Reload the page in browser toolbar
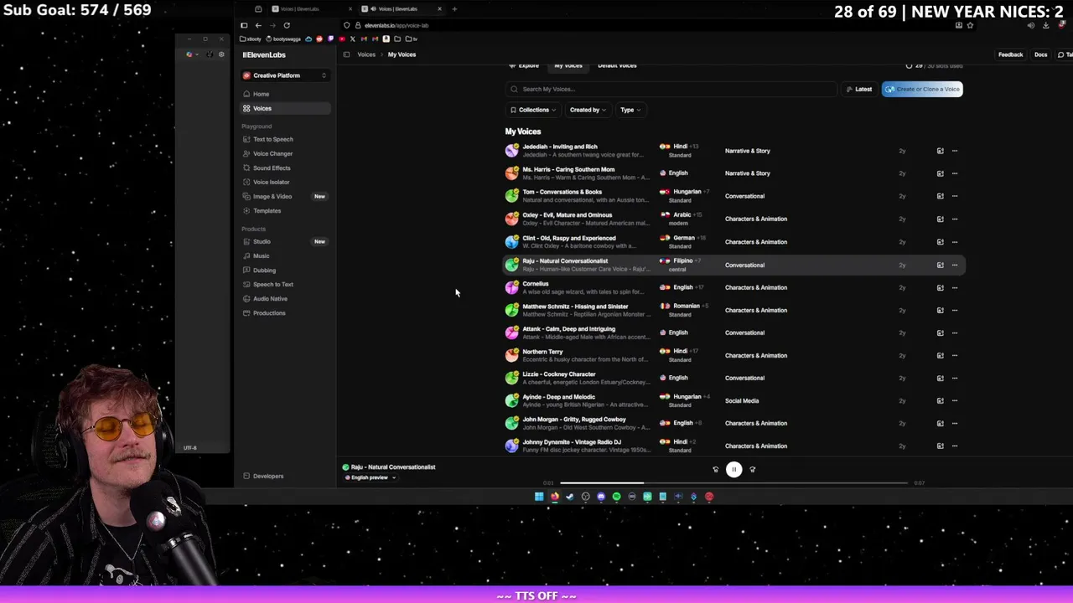Screen dimensions: 1073x603 (x=287, y=25)
